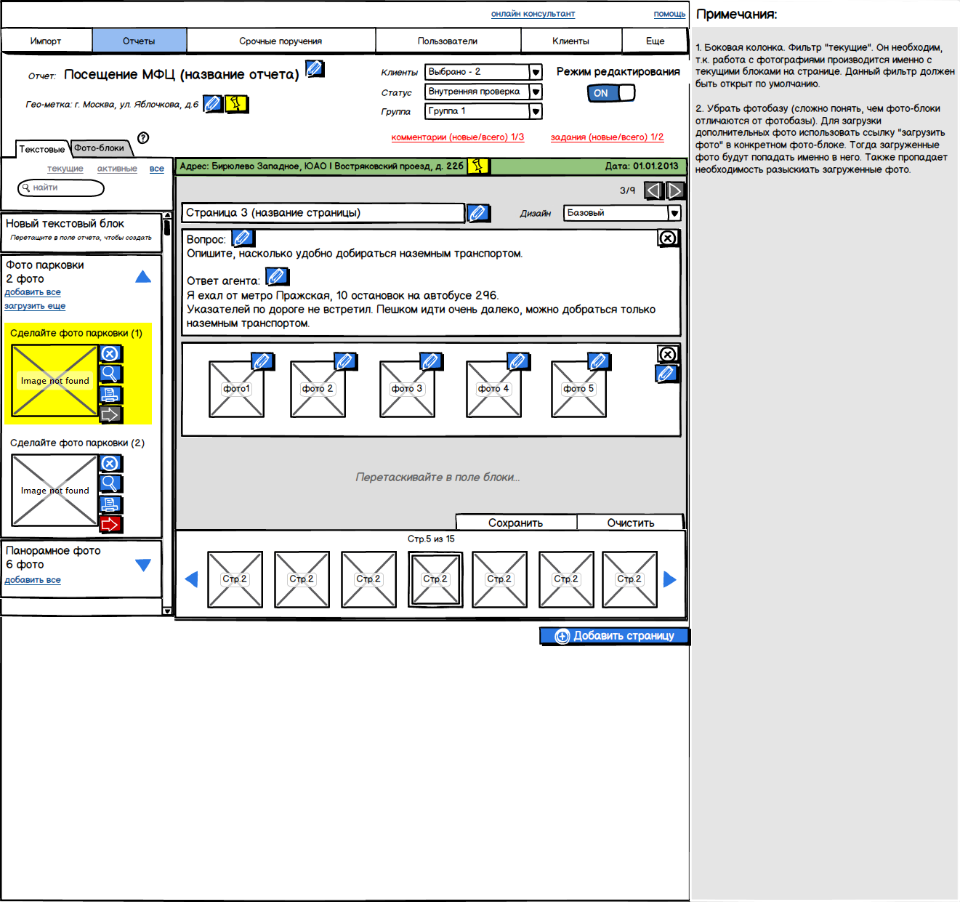Remove the question text block with X icon
The height and width of the screenshot is (902, 960).
click(x=667, y=238)
